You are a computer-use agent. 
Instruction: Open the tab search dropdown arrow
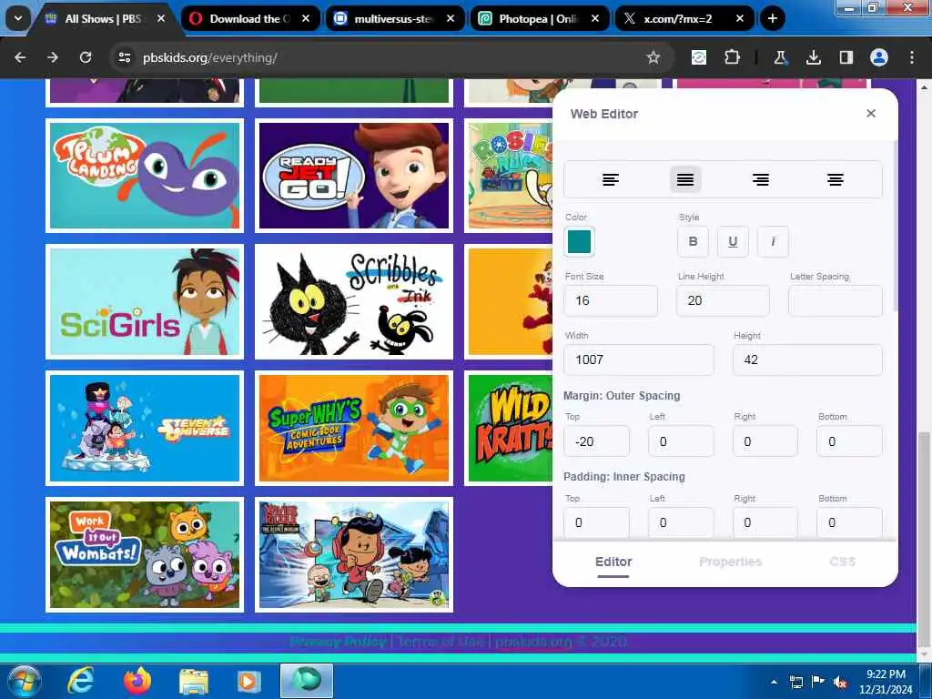(18, 18)
